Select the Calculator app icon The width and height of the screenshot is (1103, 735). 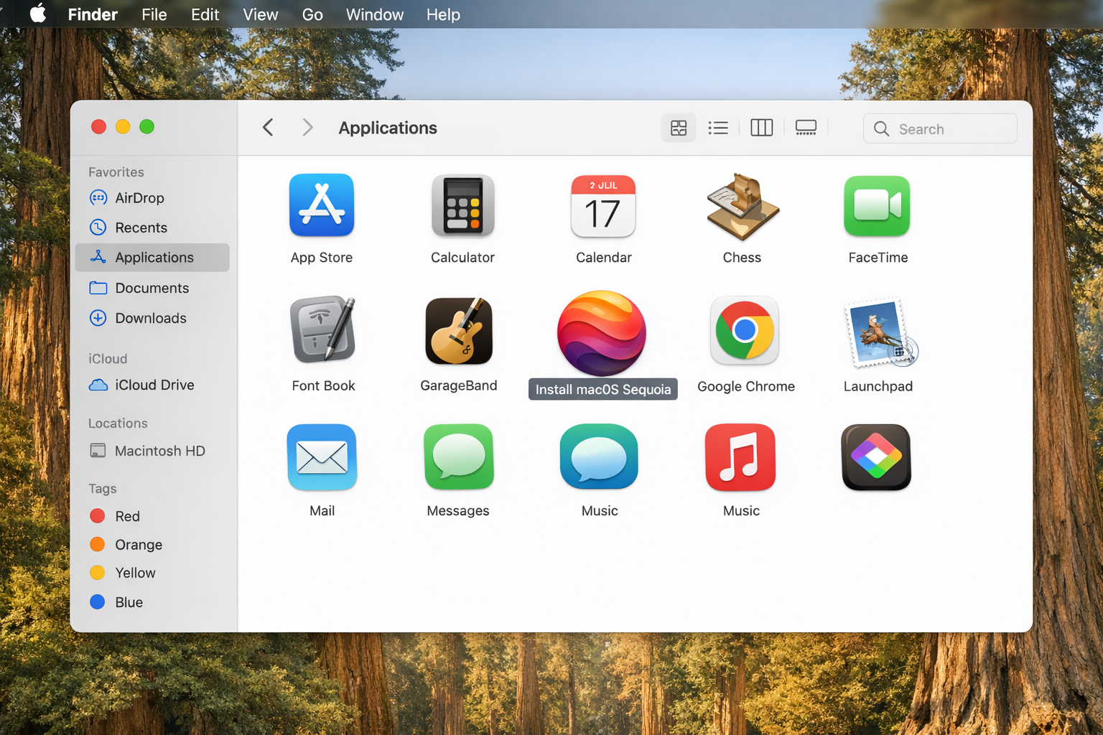pyautogui.click(x=462, y=205)
